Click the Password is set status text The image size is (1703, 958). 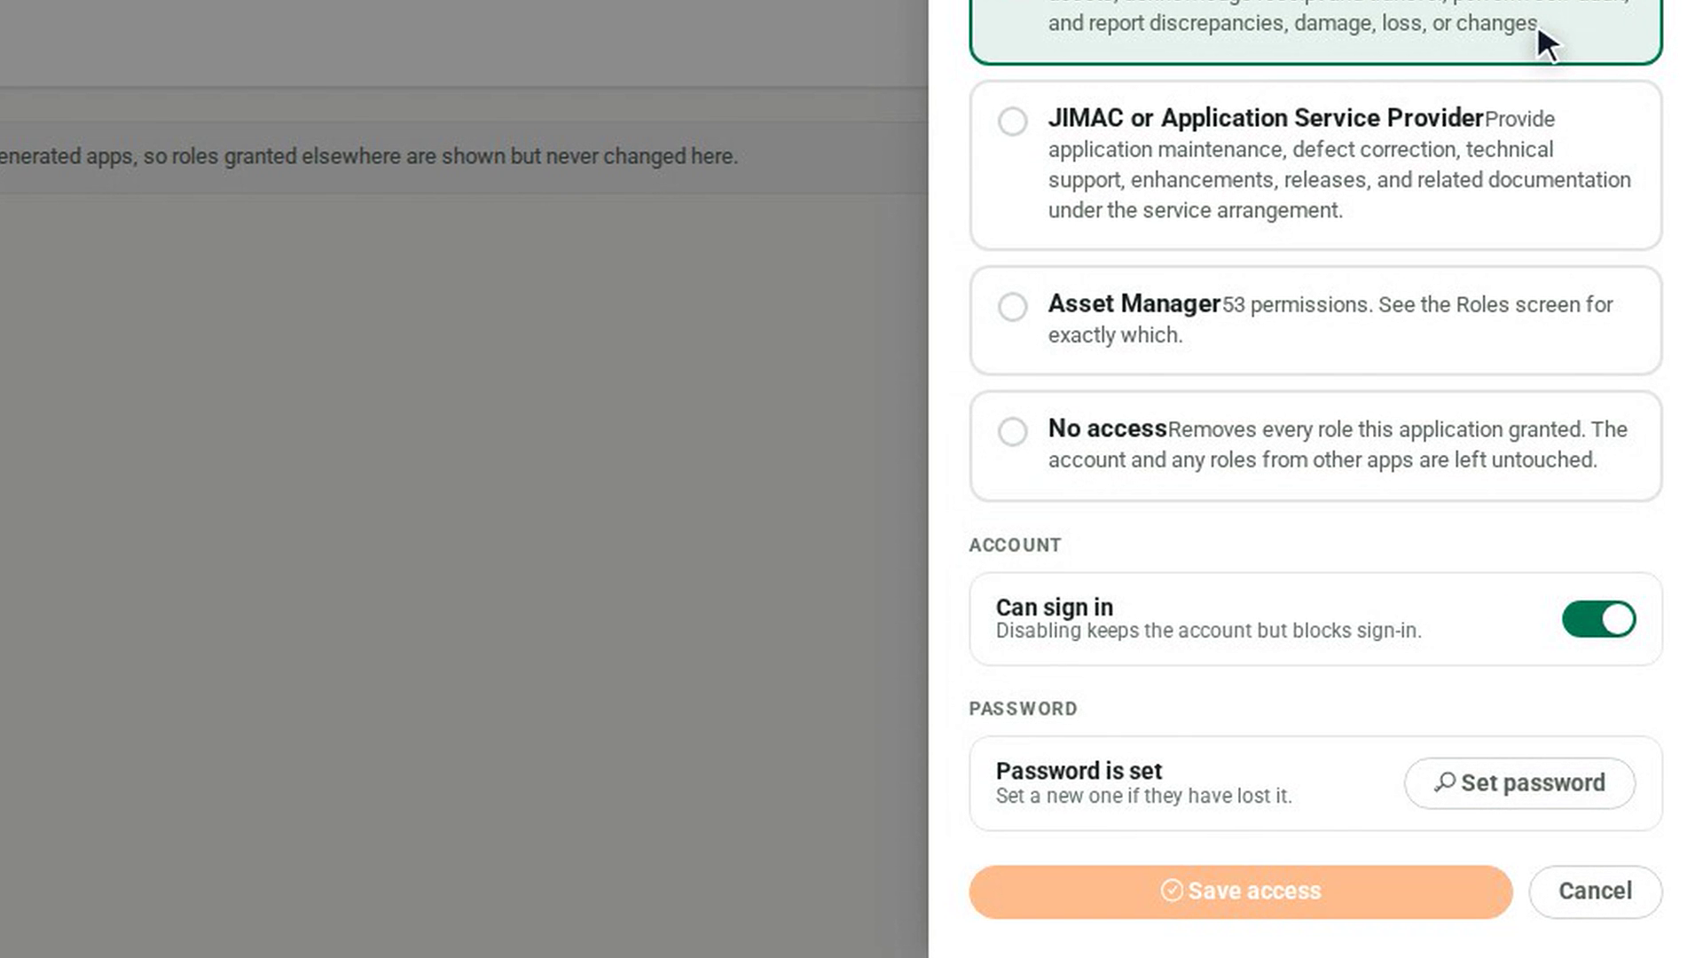coord(1079,771)
